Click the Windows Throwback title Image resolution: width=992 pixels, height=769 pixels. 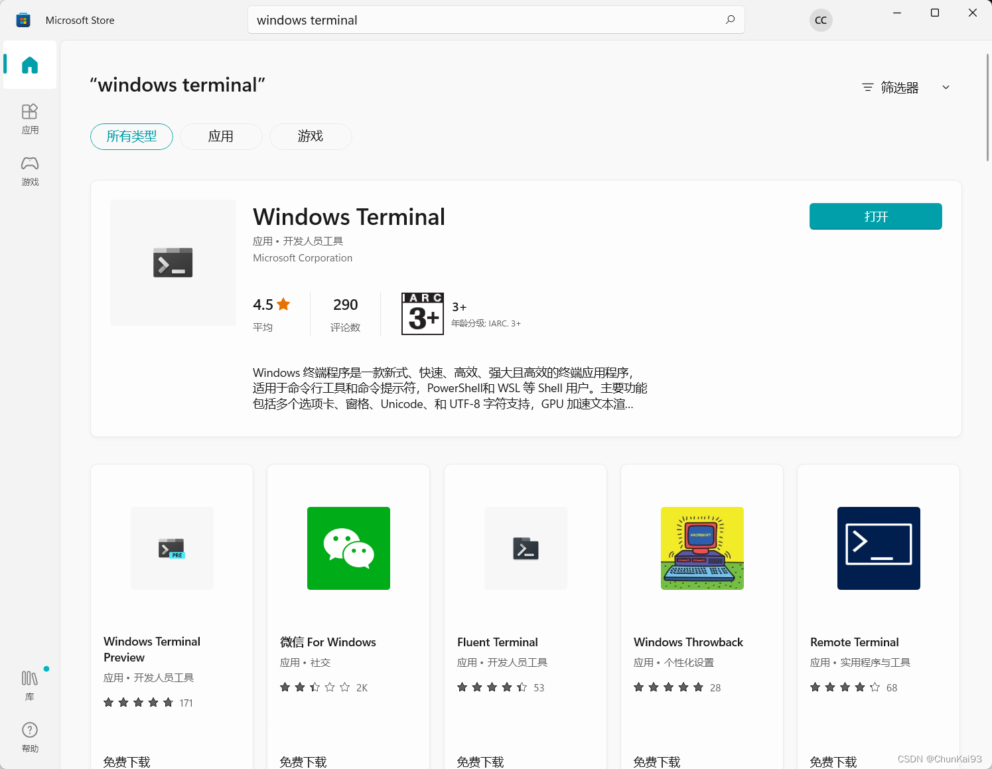coord(688,642)
